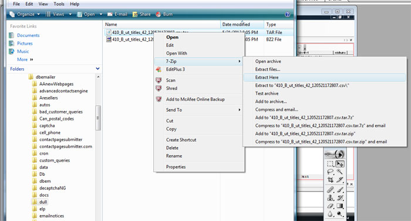Viewport: 411px width, 221px height.
Task: Select the BZ2 file row in file list
Action: coord(199,39)
